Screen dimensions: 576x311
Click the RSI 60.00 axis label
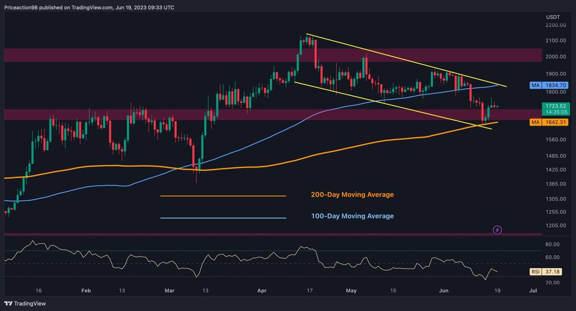(x=552, y=257)
